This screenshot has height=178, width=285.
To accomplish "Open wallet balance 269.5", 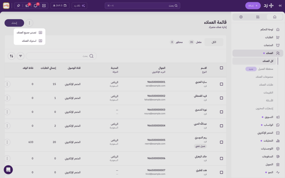I will coord(60,6).
